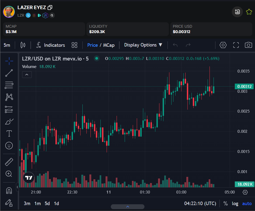Click the round orange R icon
Image resolution: width=255 pixels, height=211 pixels.
coord(34,15)
